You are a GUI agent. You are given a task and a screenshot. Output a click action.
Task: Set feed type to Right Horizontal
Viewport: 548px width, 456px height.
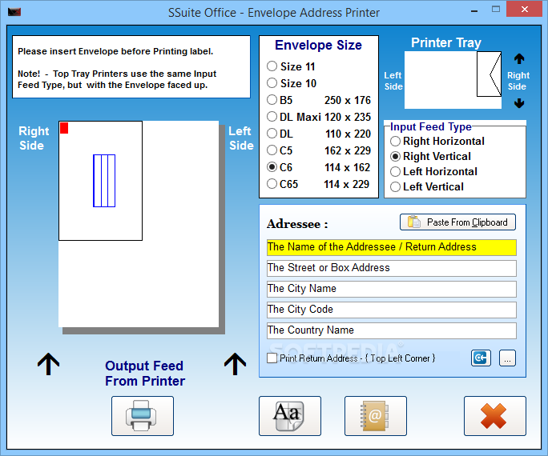(x=437, y=141)
